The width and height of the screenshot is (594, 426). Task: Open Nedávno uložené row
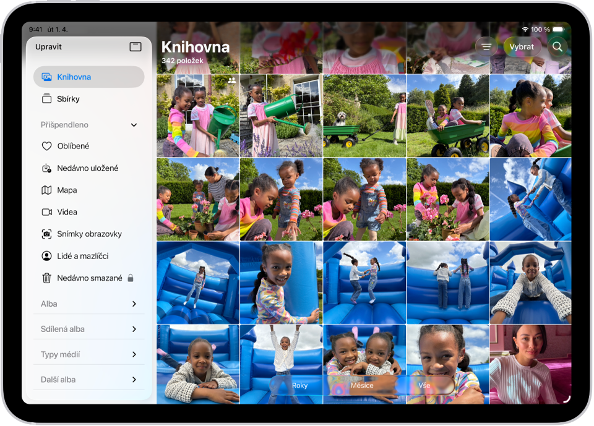[88, 168]
